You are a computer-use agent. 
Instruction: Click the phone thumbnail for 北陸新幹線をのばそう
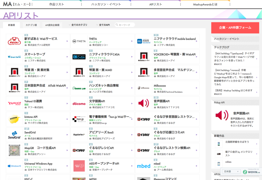(218, 144)
